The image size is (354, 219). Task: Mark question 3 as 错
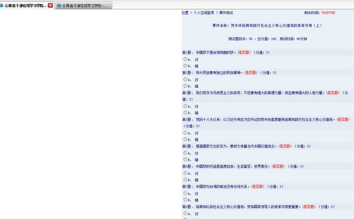(185, 112)
